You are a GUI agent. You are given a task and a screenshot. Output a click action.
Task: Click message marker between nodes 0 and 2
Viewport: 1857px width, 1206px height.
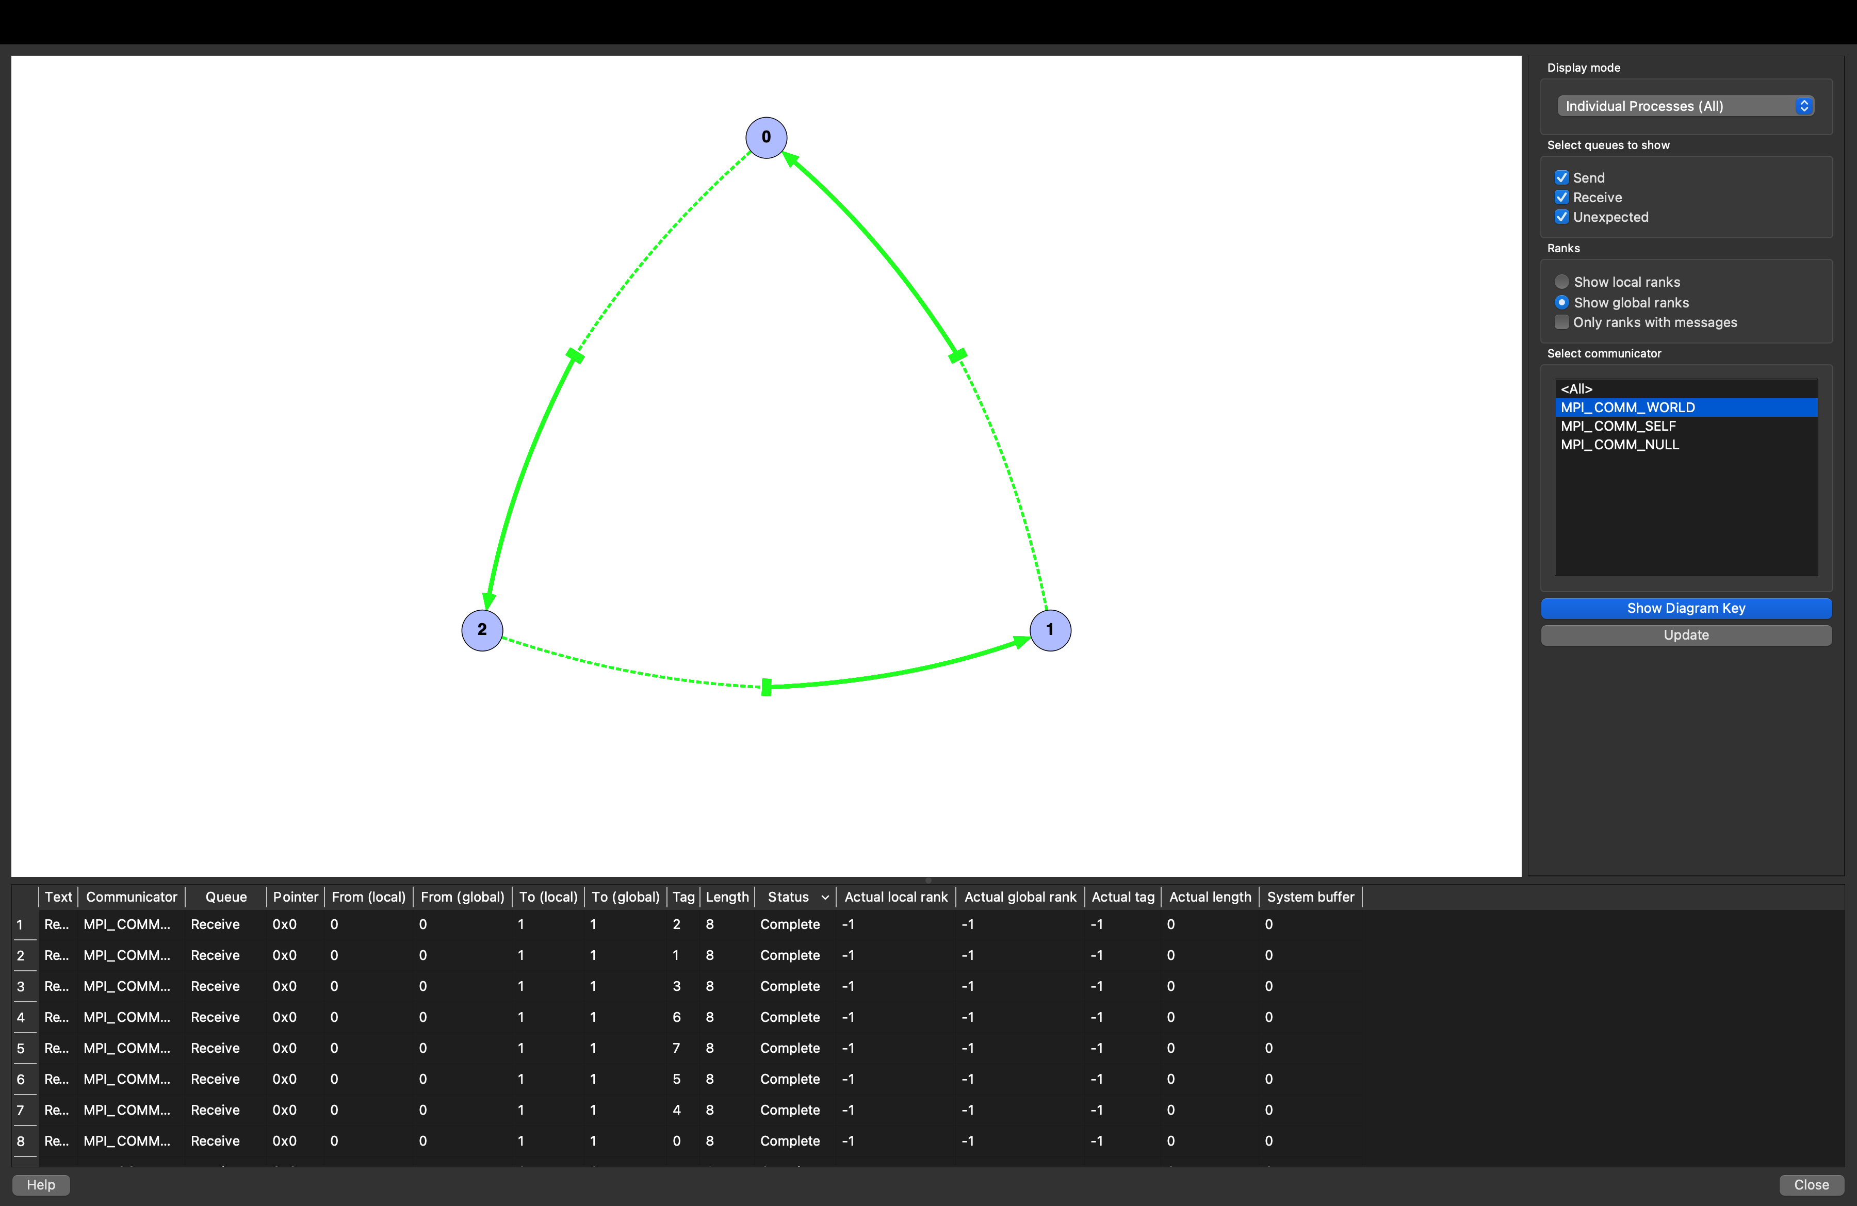(575, 356)
